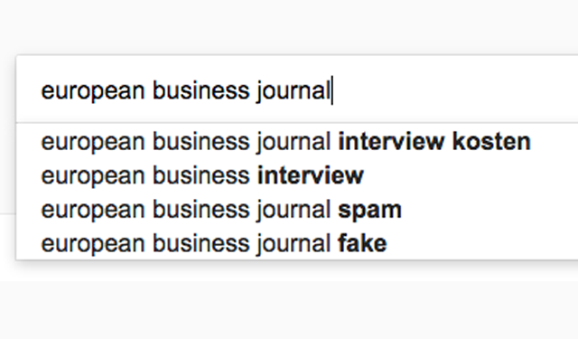Select the last autocomplete suggestion row
Viewport: 578px width, 339px height.
tap(297, 243)
